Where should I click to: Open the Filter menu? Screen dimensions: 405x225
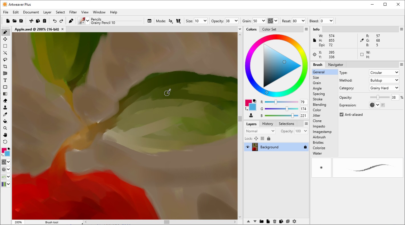click(x=73, y=12)
